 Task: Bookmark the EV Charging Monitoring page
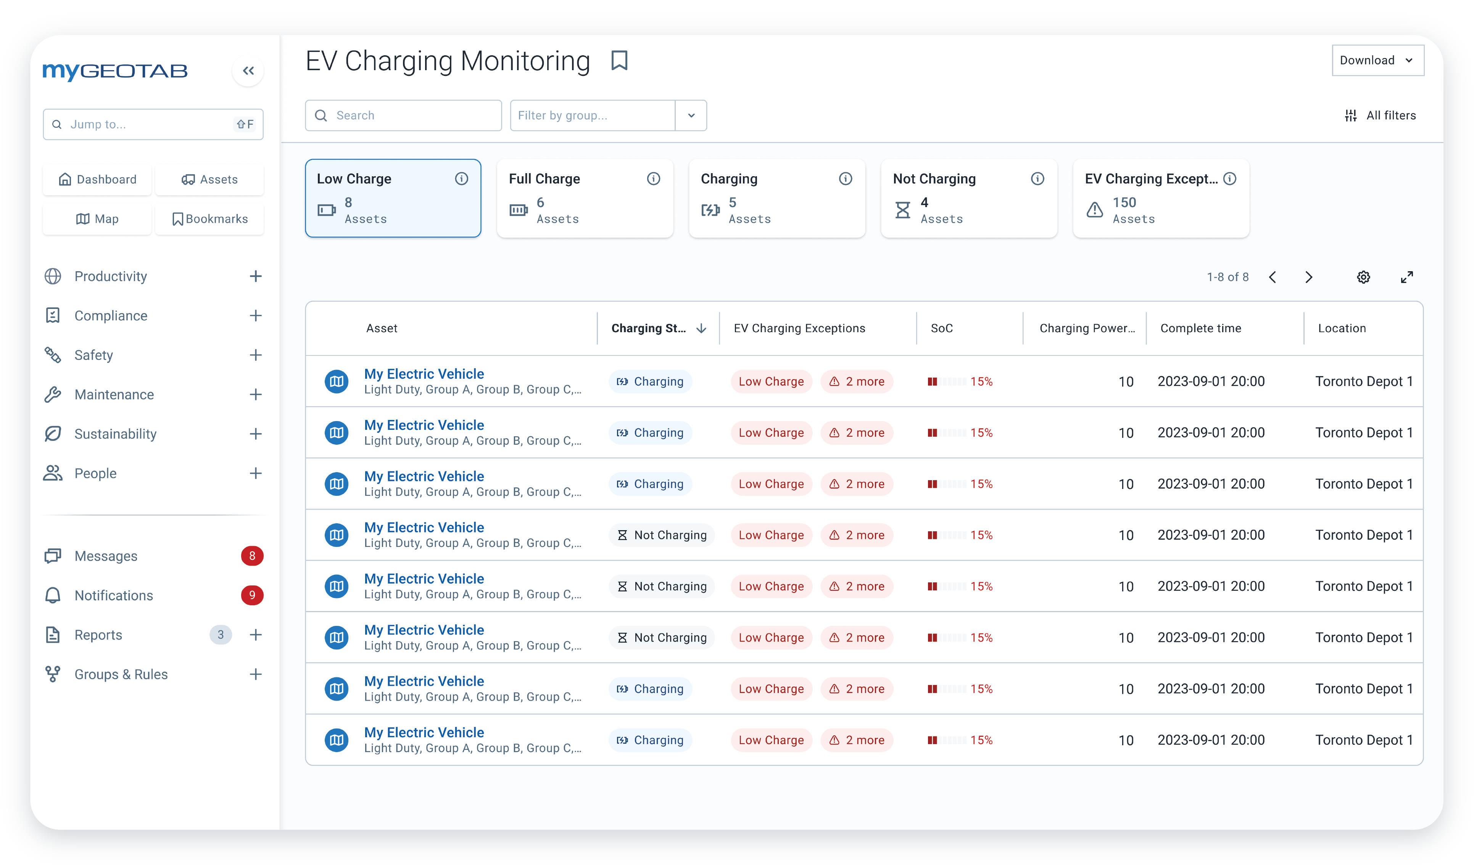(619, 60)
